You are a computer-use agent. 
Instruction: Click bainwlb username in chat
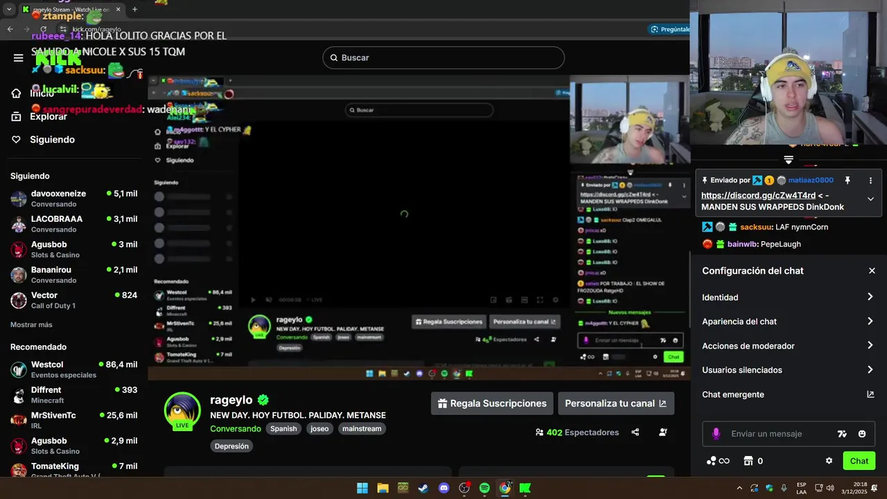pos(743,244)
